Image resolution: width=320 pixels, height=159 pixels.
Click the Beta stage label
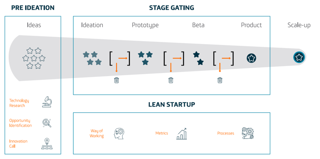tap(198, 25)
